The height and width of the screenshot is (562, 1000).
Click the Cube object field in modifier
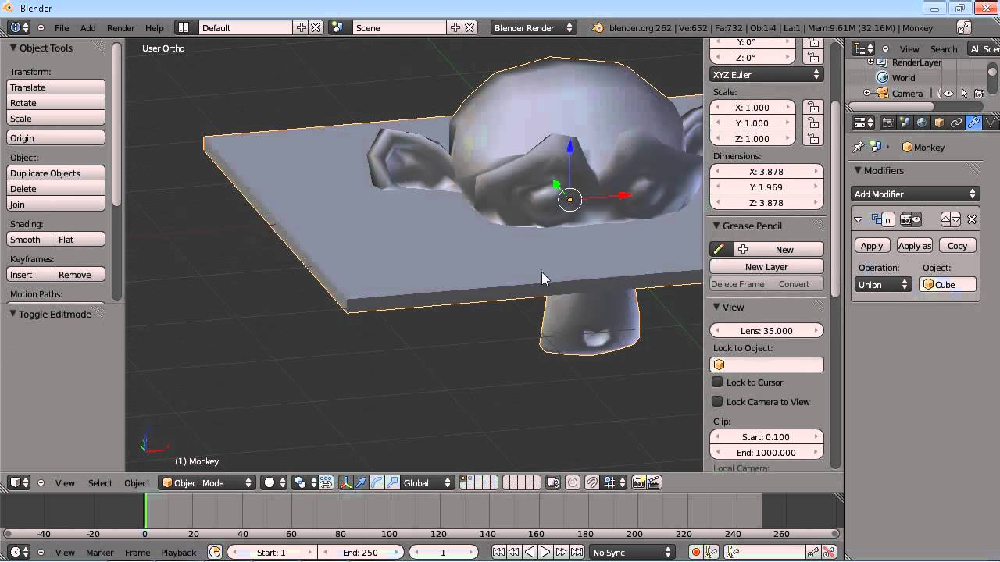pyautogui.click(x=948, y=285)
